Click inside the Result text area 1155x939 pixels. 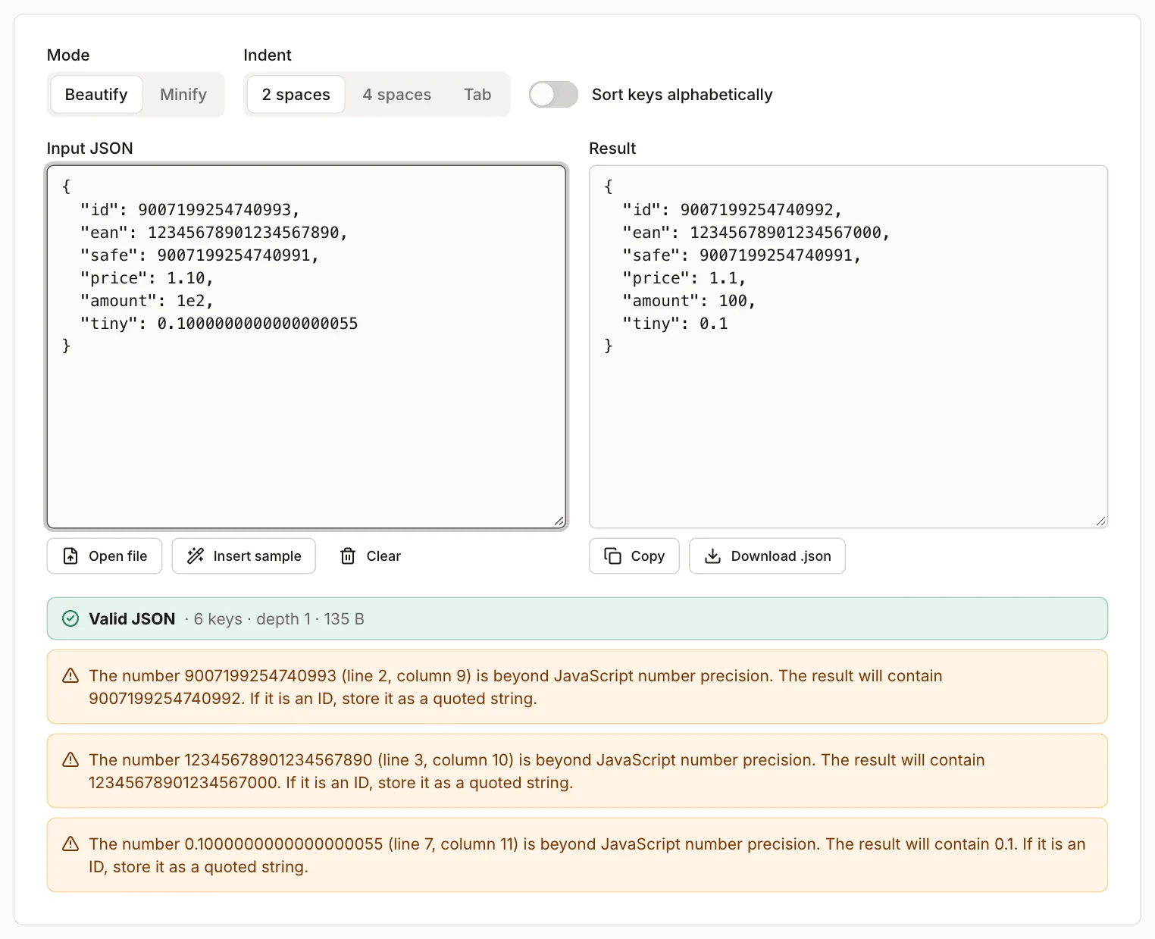849,347
